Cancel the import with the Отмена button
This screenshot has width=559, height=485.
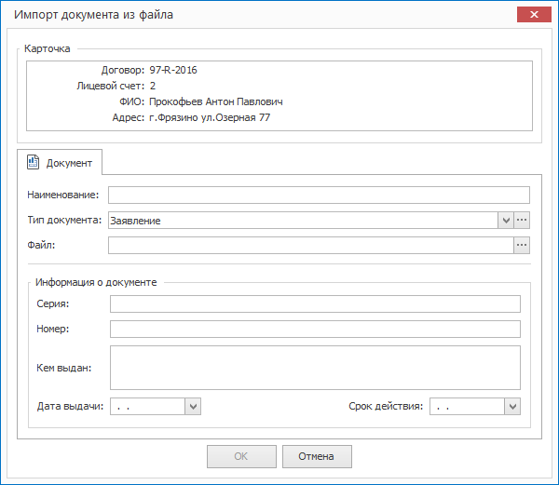(317, 456)
